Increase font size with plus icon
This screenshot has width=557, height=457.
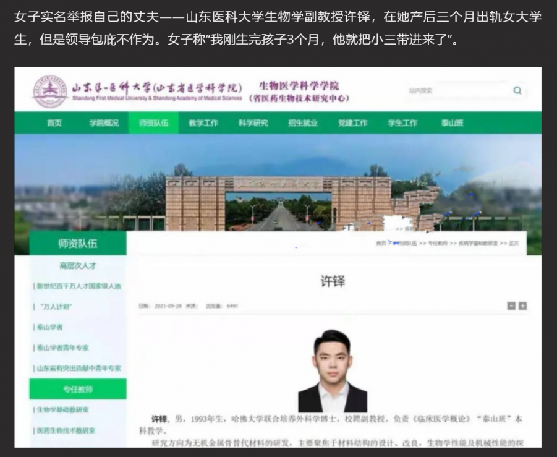tap(522, 306)
